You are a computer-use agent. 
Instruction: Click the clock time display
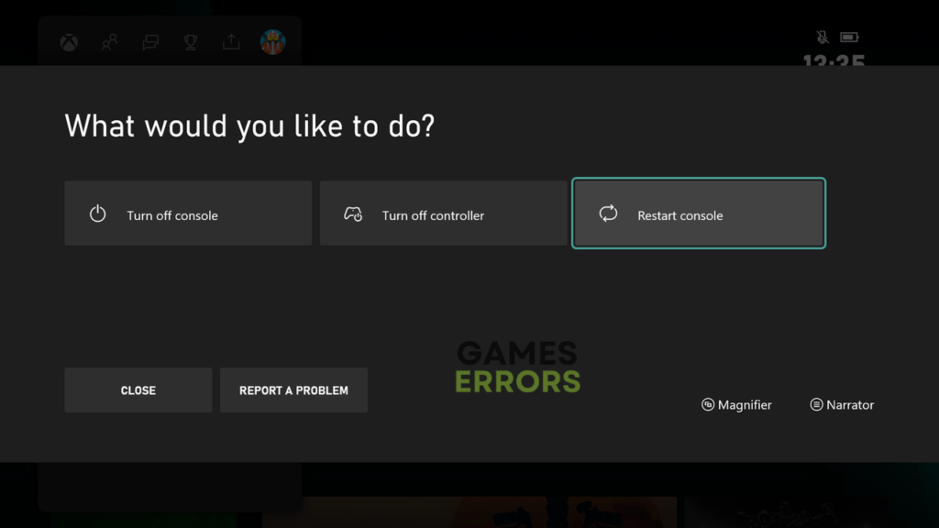(834, 60)
